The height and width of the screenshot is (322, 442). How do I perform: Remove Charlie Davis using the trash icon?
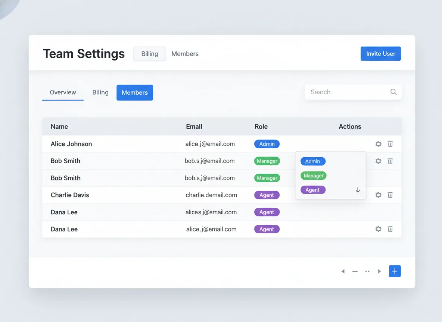coord(390,195)
